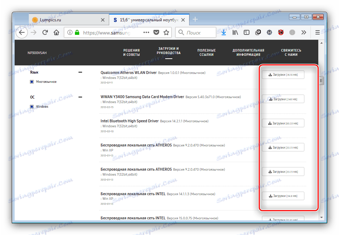Collapse the ОС filter section
339x235 pixels.
click(x=80, y=97)
